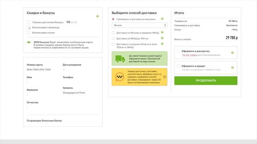Select Доставка за МКАД до 100 км radio
Viewport: 257px width, 144px height.
(x=113, y=38)
